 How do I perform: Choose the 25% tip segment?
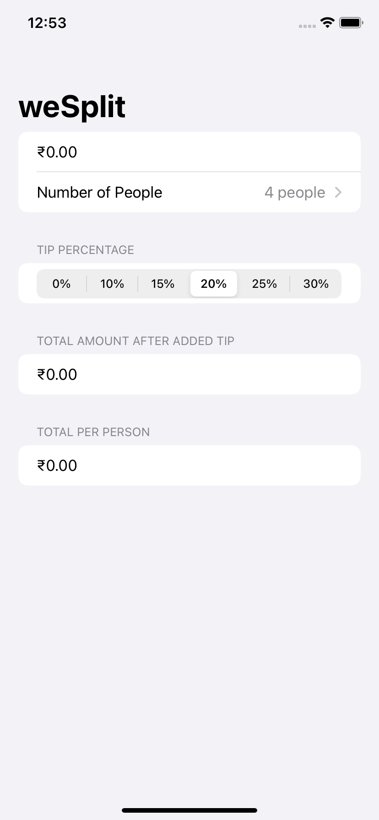(265, 284)
